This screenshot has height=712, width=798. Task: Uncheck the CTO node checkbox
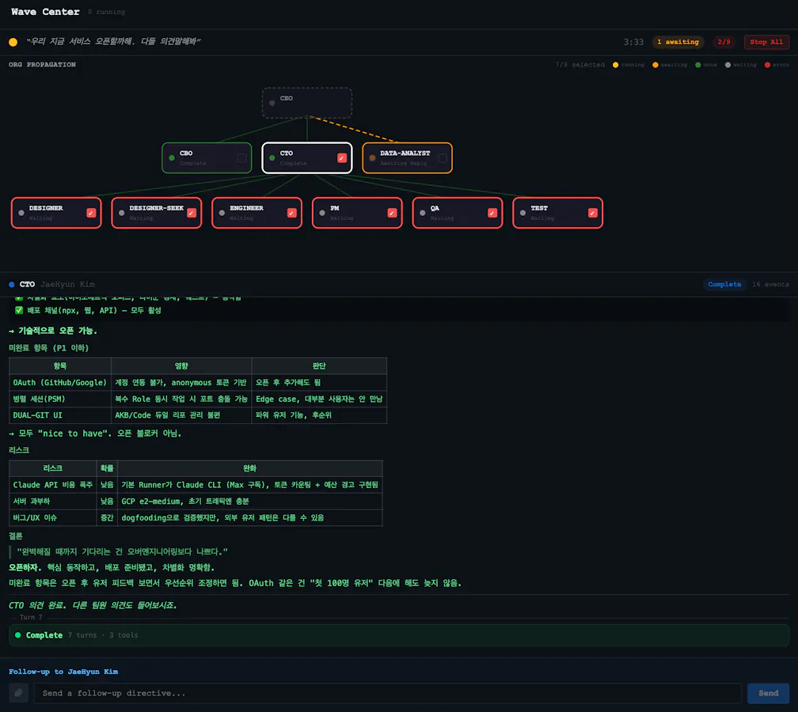tap(342, 157)
